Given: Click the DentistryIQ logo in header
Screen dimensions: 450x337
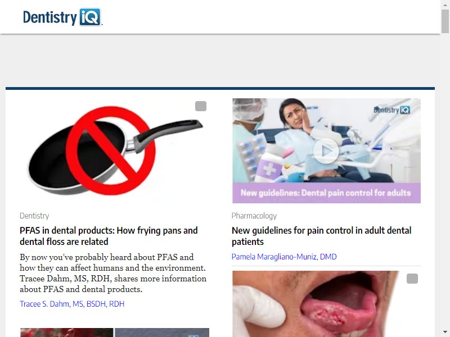Looking at the screenshot, I should (x=62, y=17).
